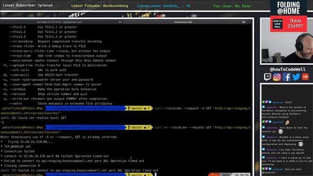The image size is (313, 176).
Task: Click 'Connection failed' line
Action: pyautogui.click(x=18, y=152)
